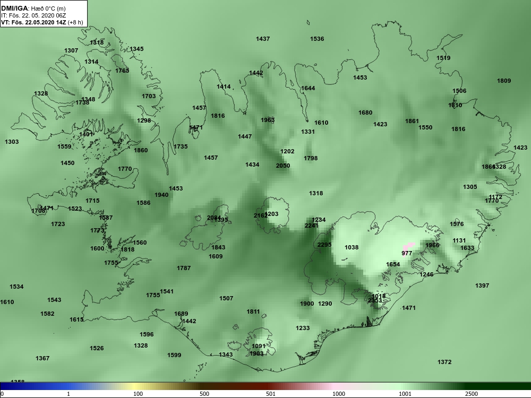Select the 1861 value on the map
531x398 pixels.
click(412, 121)
